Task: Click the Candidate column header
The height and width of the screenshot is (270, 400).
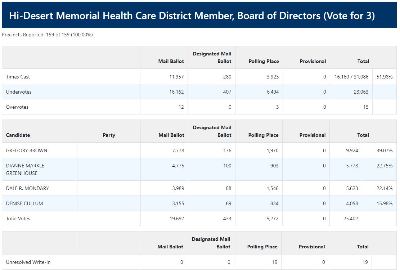Action: pyautogui.click(x=18, y=135)
